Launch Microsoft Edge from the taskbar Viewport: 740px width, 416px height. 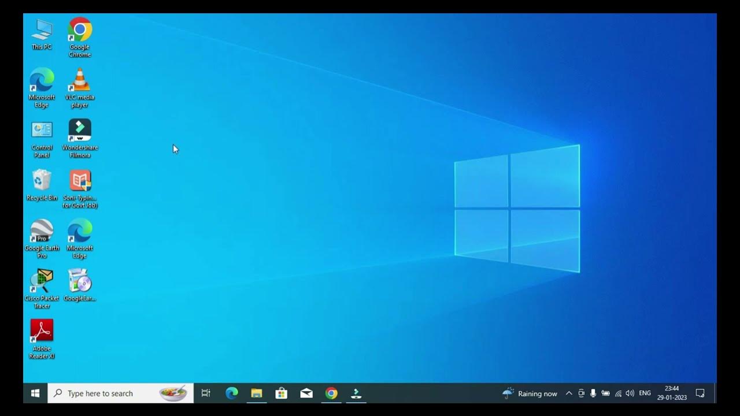pos(232,393)
